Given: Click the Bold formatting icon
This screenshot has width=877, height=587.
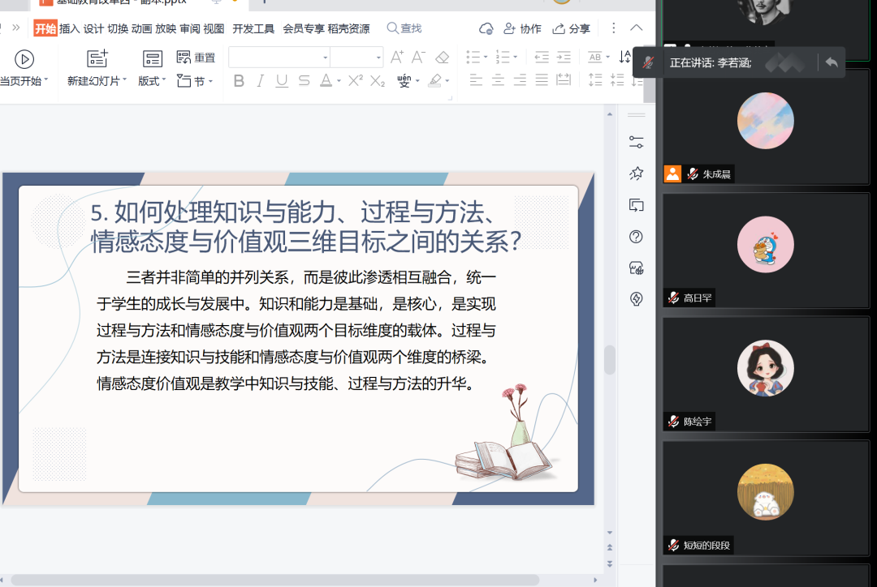Looking at the screenshot, I should (x=239, y=81).
